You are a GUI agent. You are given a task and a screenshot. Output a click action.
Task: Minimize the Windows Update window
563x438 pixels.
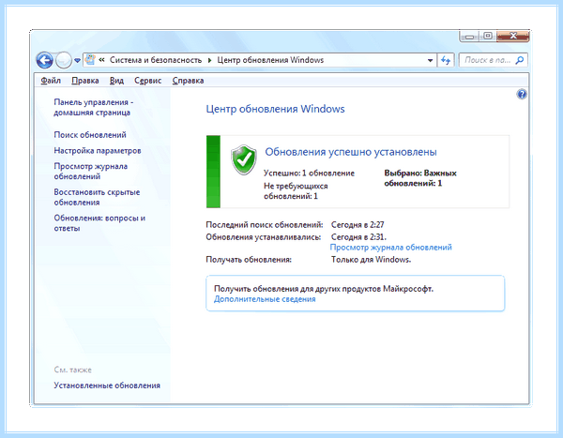pyautogui.click(x=469, y=37)
